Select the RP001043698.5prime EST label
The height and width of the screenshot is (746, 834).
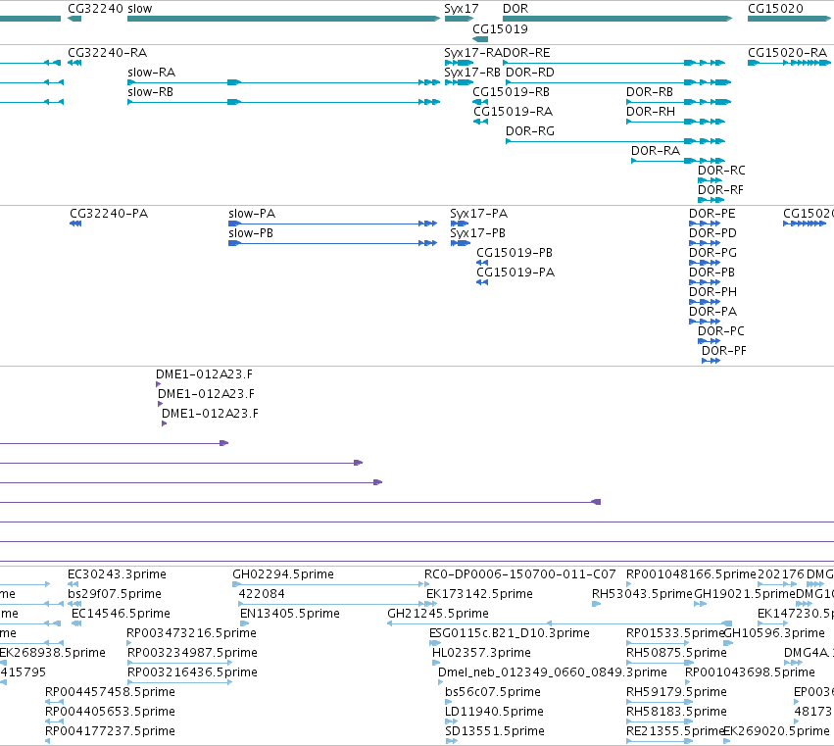(x=750, y=673)
